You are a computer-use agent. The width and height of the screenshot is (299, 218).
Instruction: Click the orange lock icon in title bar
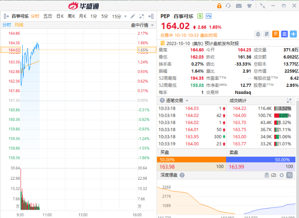(219, 6)
